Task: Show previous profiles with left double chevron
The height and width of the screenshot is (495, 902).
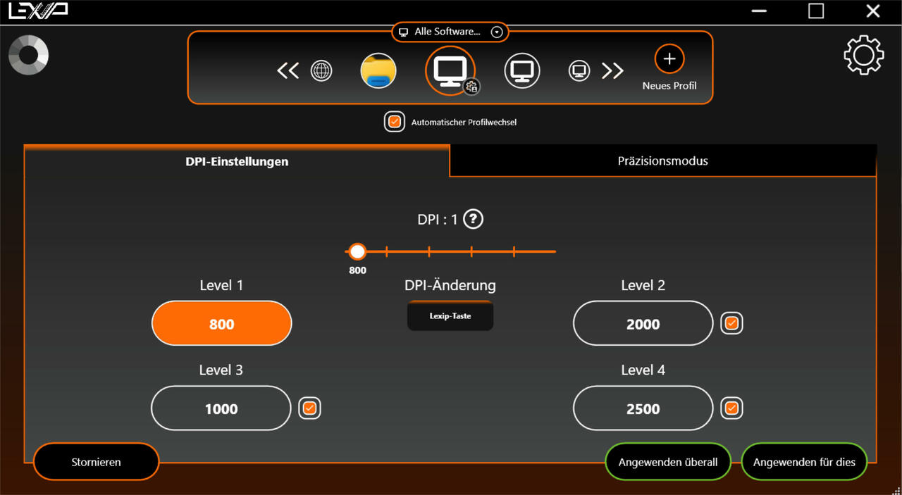Action: coord(288,70)
